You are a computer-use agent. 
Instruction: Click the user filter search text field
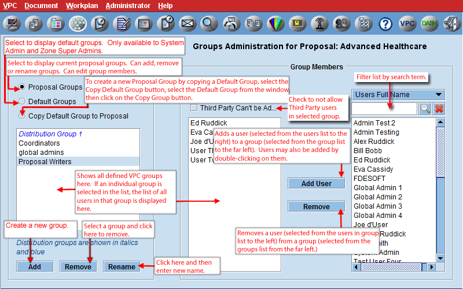[384, 109]
